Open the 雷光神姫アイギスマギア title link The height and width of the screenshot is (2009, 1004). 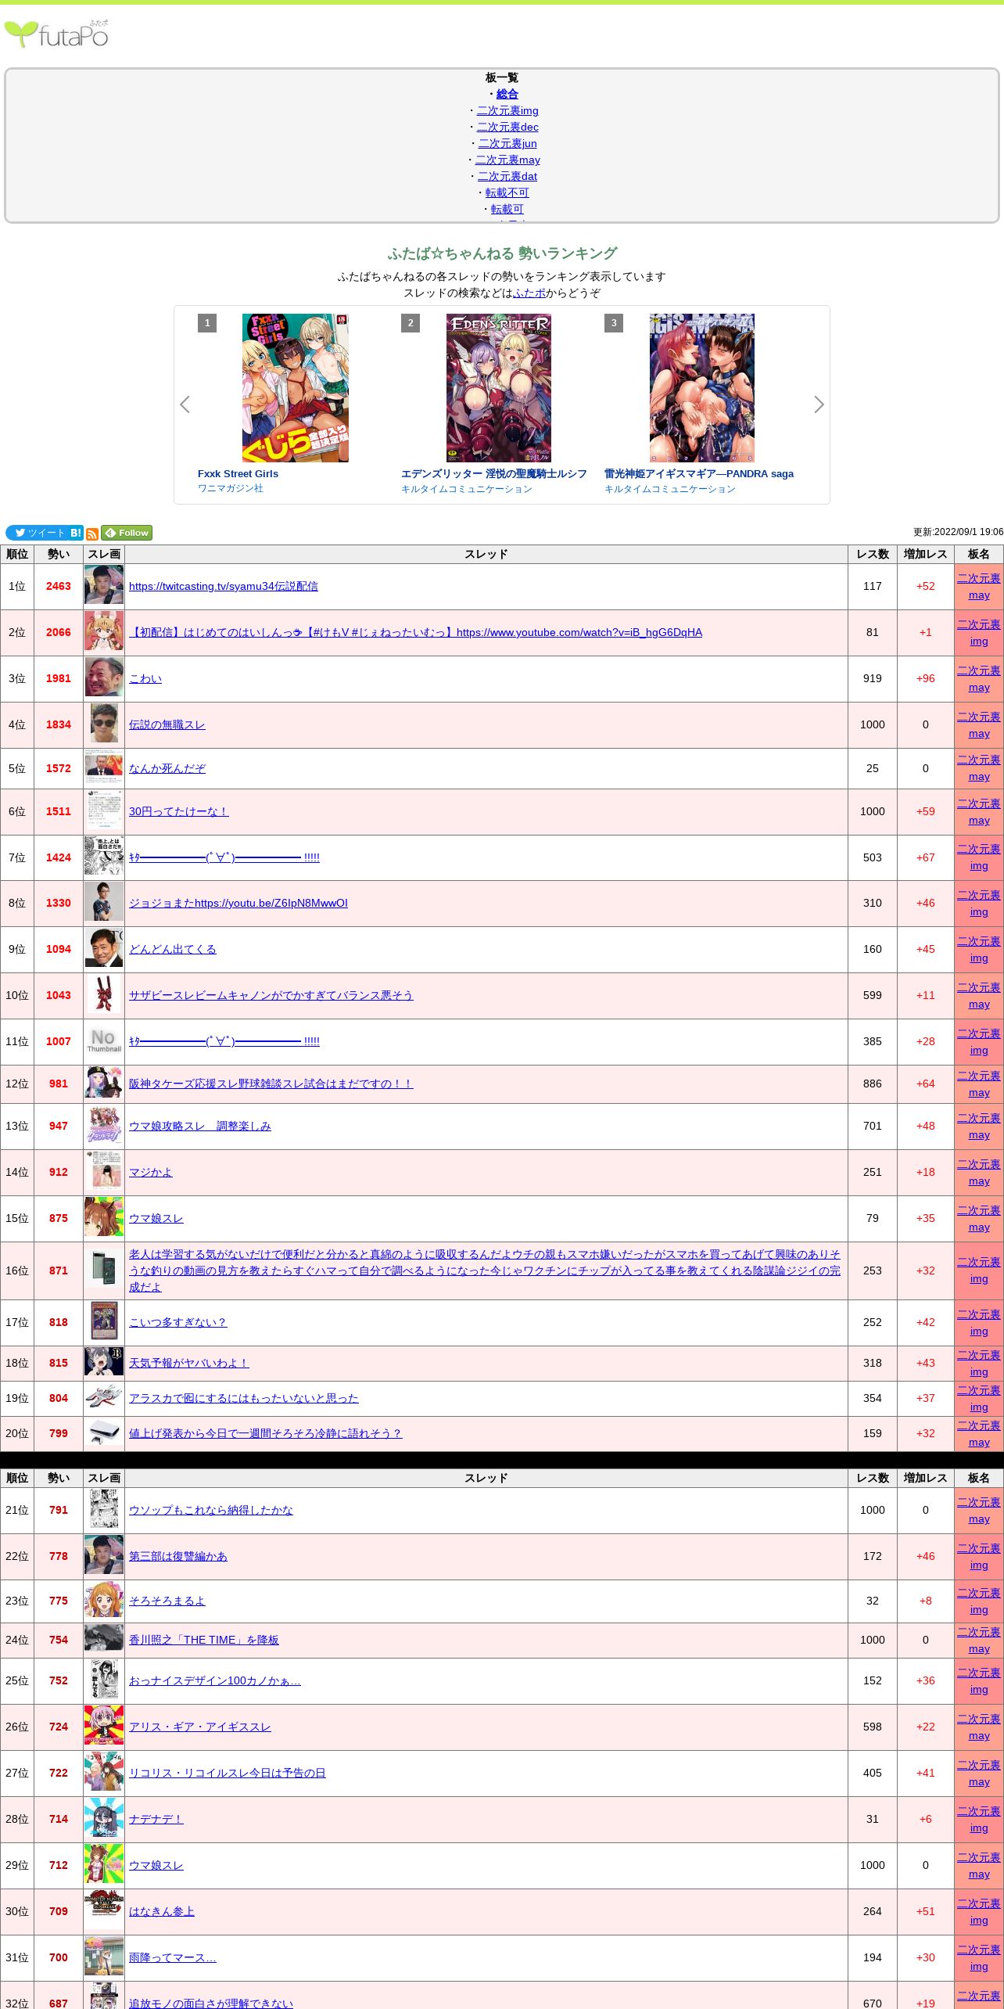[x=699, y=473]
